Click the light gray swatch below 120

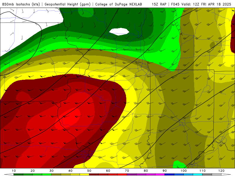216,175
